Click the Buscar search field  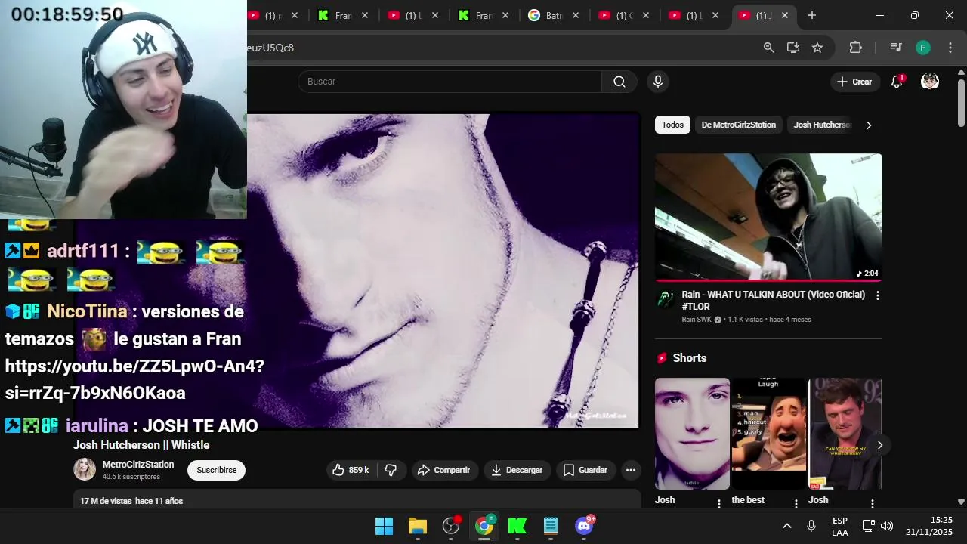tap(450, 82)
